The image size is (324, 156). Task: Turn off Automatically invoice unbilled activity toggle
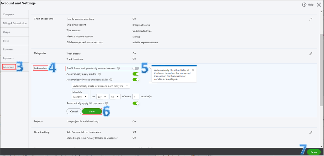[x=136, y=79]
